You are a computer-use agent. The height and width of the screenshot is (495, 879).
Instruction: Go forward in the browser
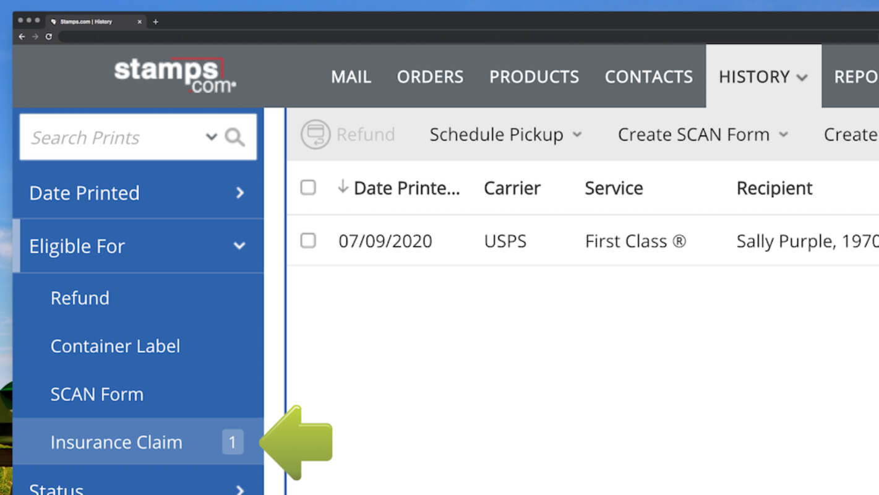[x=35, y=37]
